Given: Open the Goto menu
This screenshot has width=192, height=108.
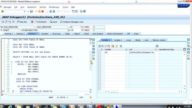Looking at the screenshot, I should tap(22, 7).
